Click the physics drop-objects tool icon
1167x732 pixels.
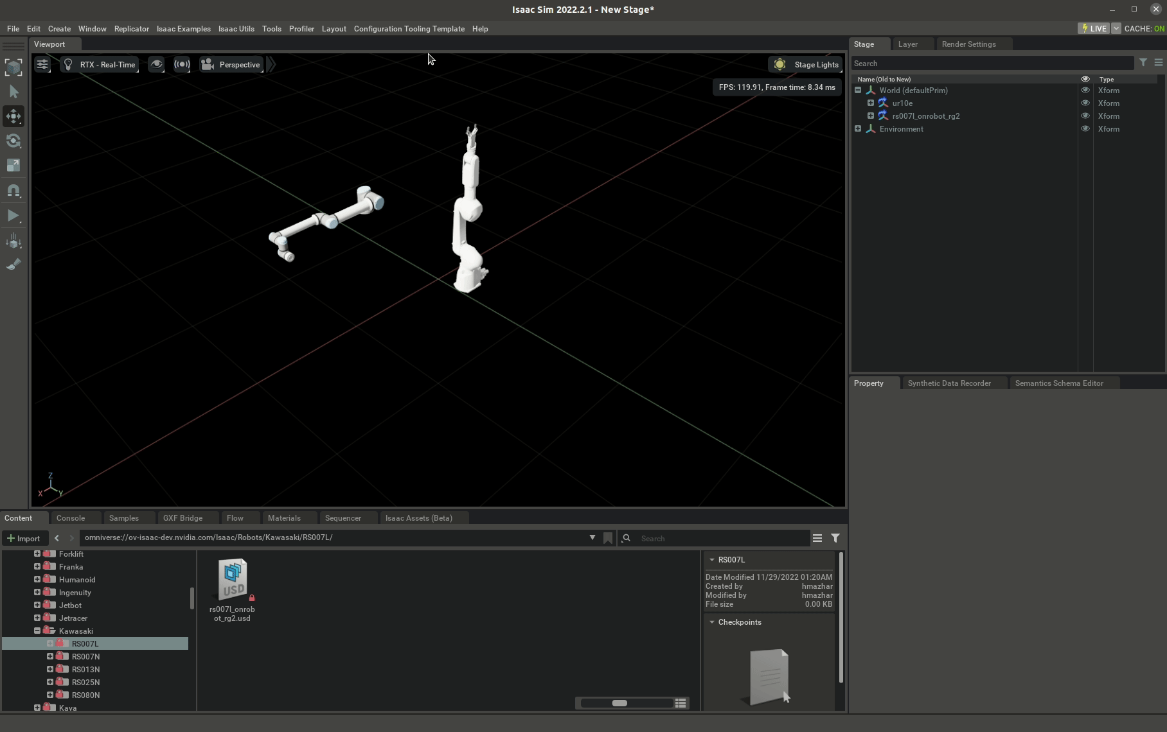13,241
